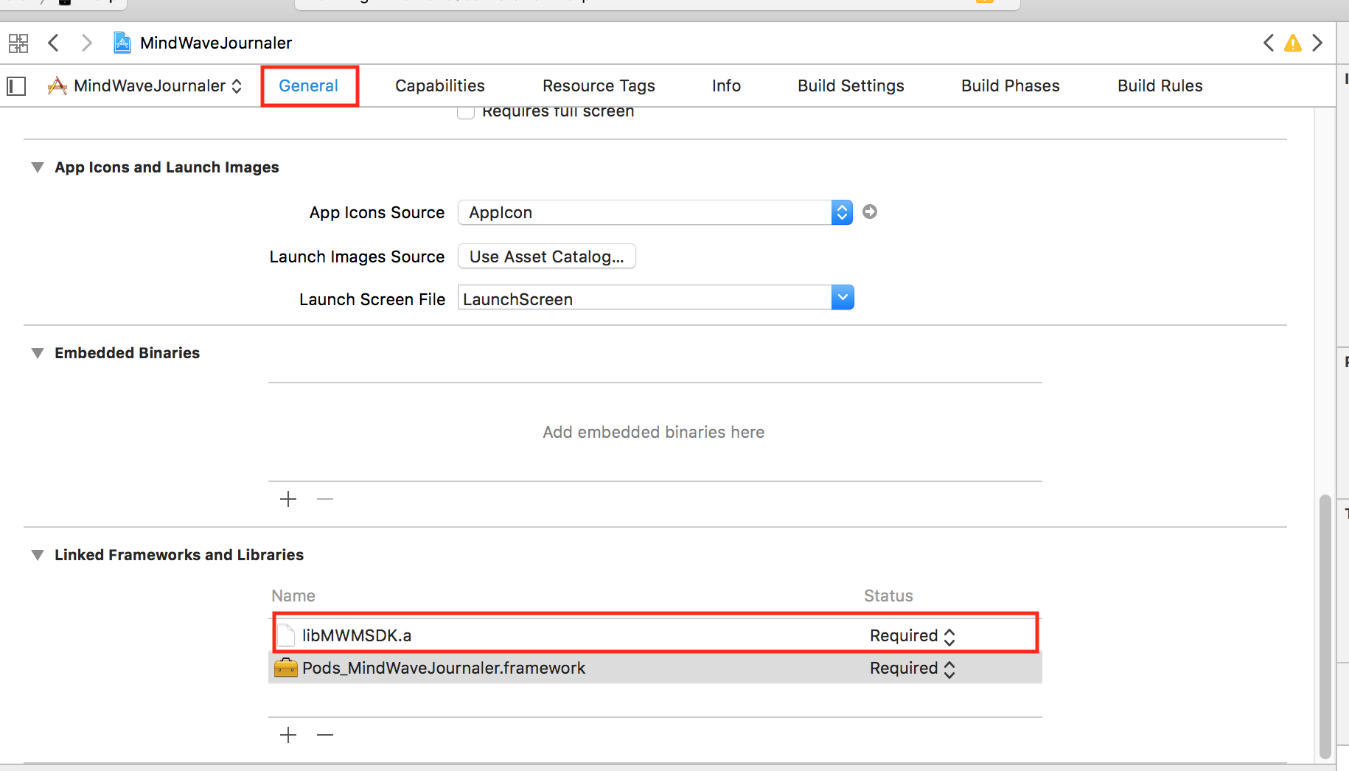Enable the Requires full screen checkbox
This screenshot has width=1349, height=771.
point(466,113)
